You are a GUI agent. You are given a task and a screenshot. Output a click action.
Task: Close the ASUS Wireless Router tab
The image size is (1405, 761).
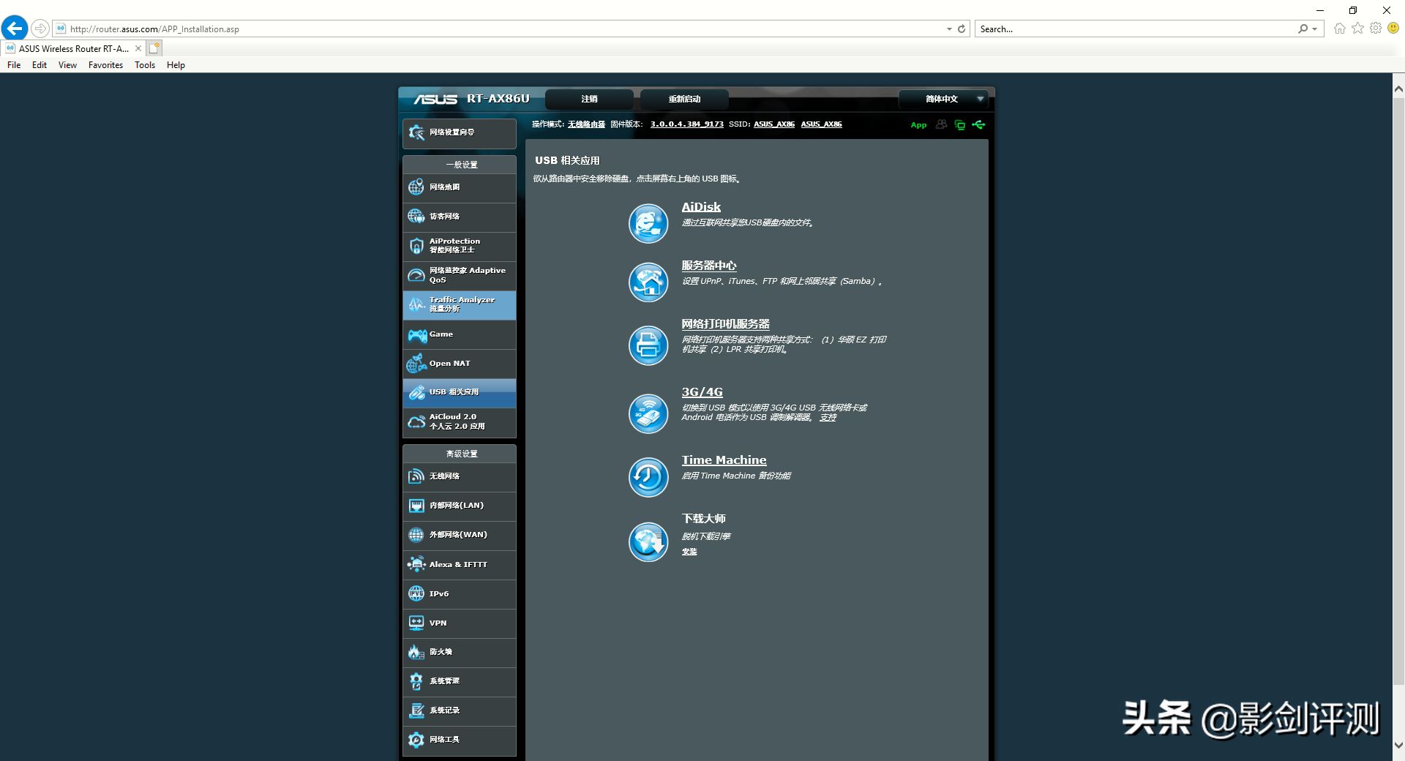[138, 48]
